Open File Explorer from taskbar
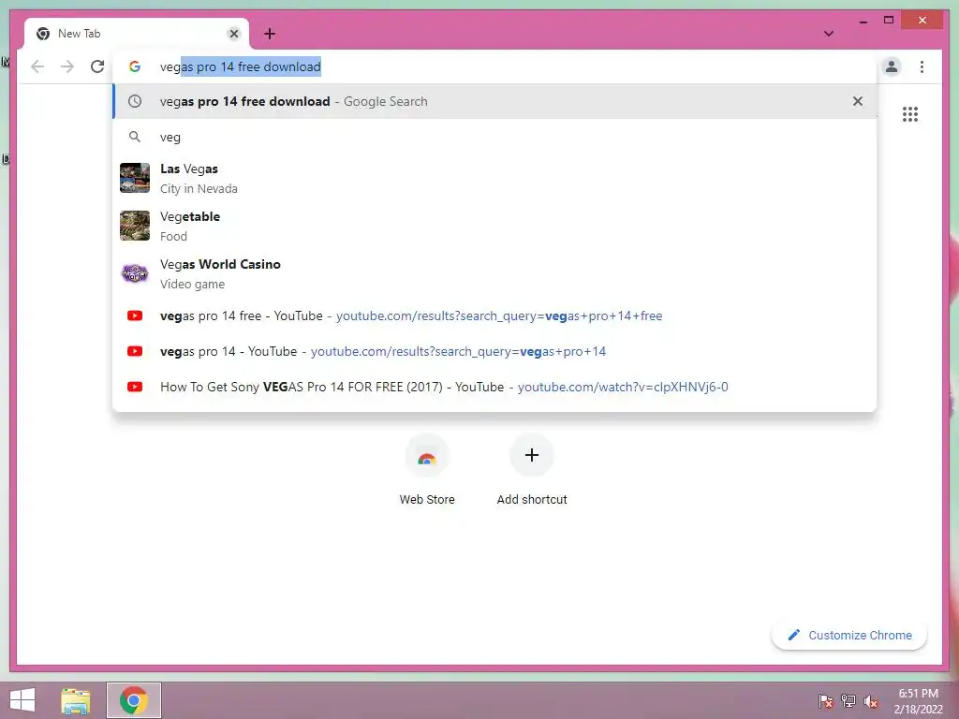This screenshot has width=959, height=719. [x=75, y=700]
